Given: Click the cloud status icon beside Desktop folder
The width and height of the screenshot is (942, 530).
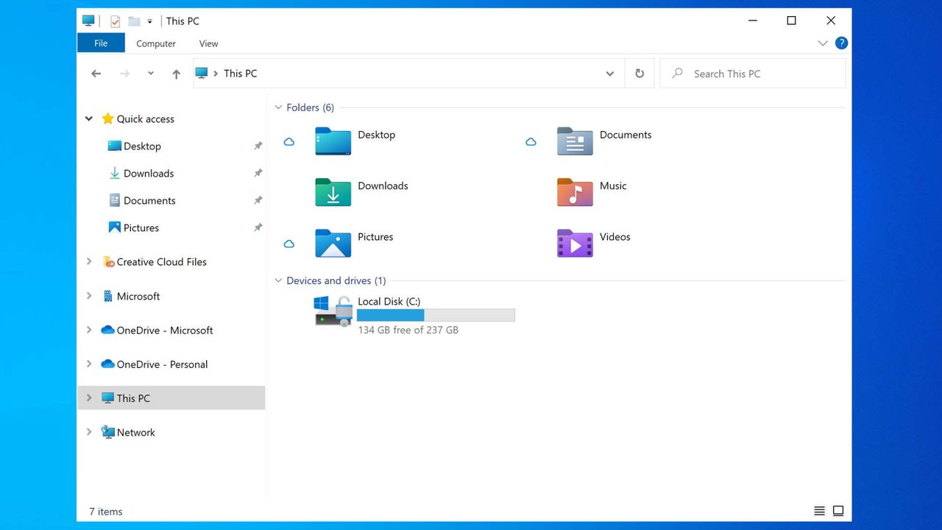Looking at the screenshot, I should tap(289, 141).
